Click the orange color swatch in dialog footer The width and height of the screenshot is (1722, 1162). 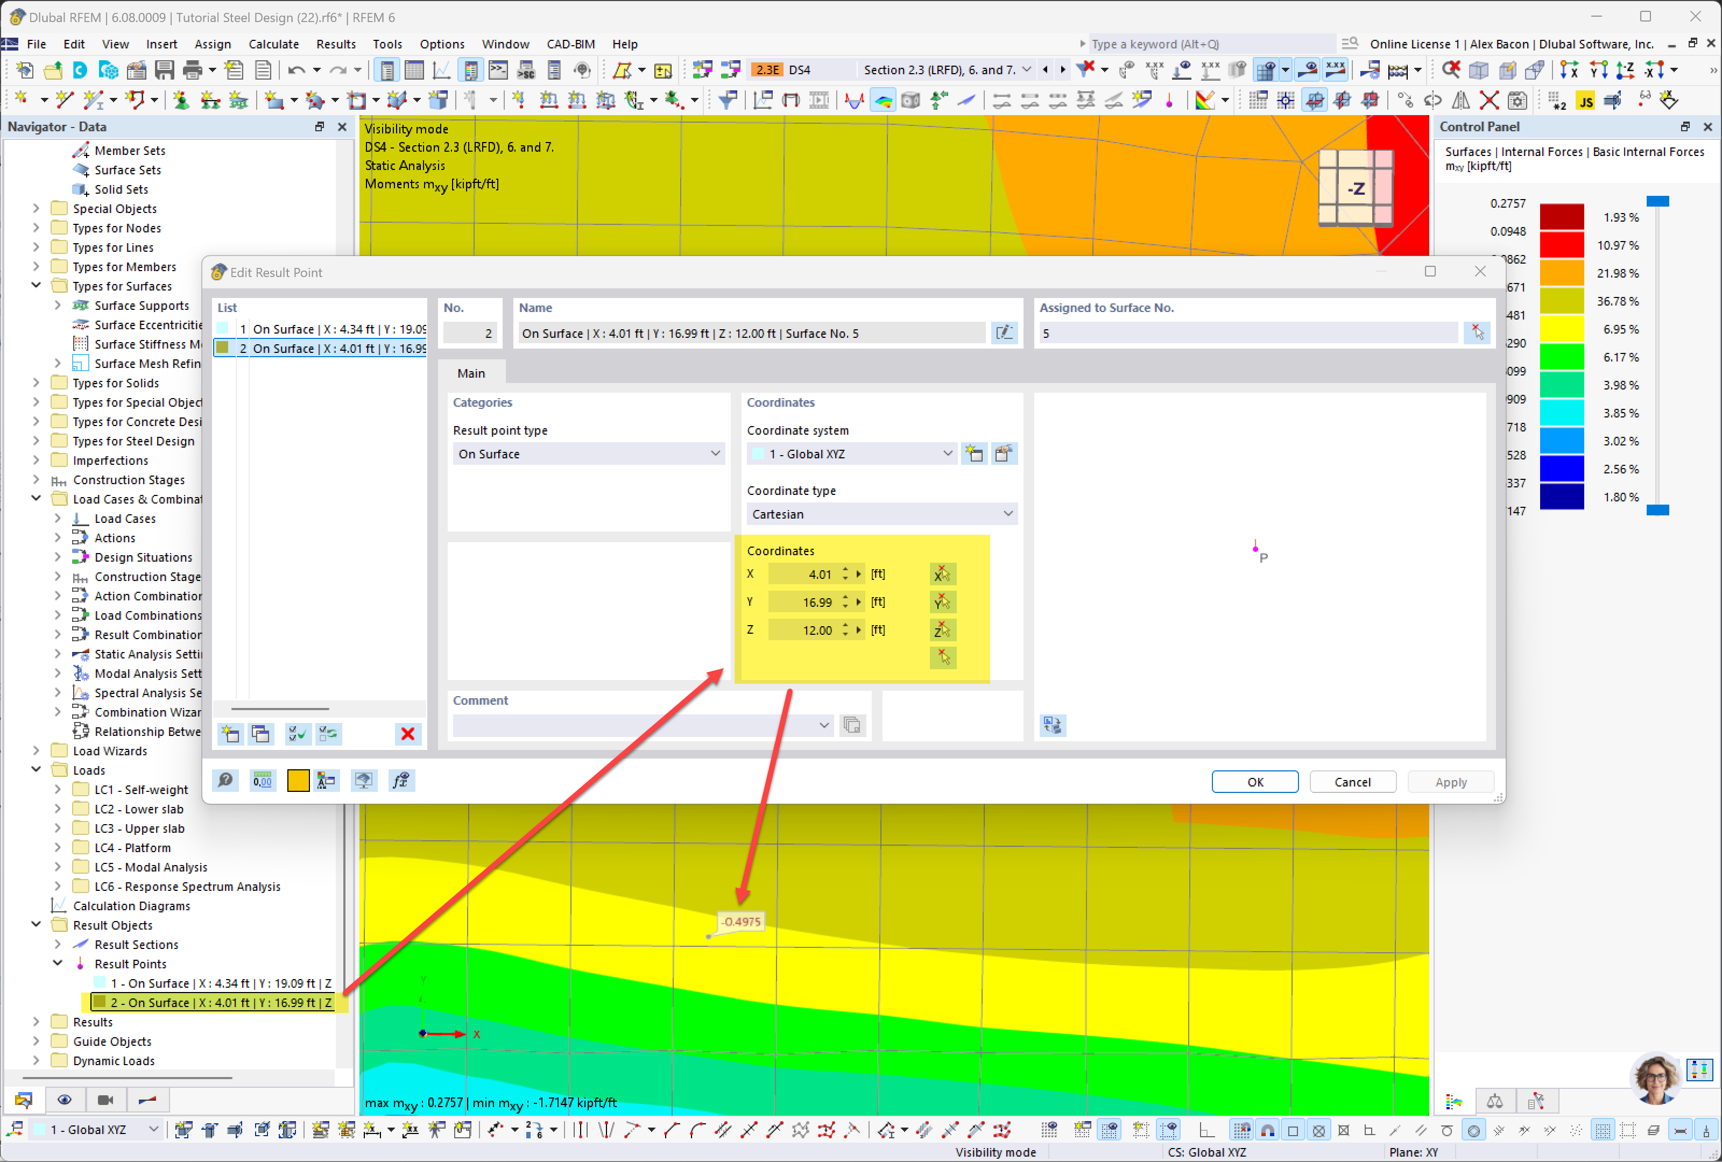298,781
